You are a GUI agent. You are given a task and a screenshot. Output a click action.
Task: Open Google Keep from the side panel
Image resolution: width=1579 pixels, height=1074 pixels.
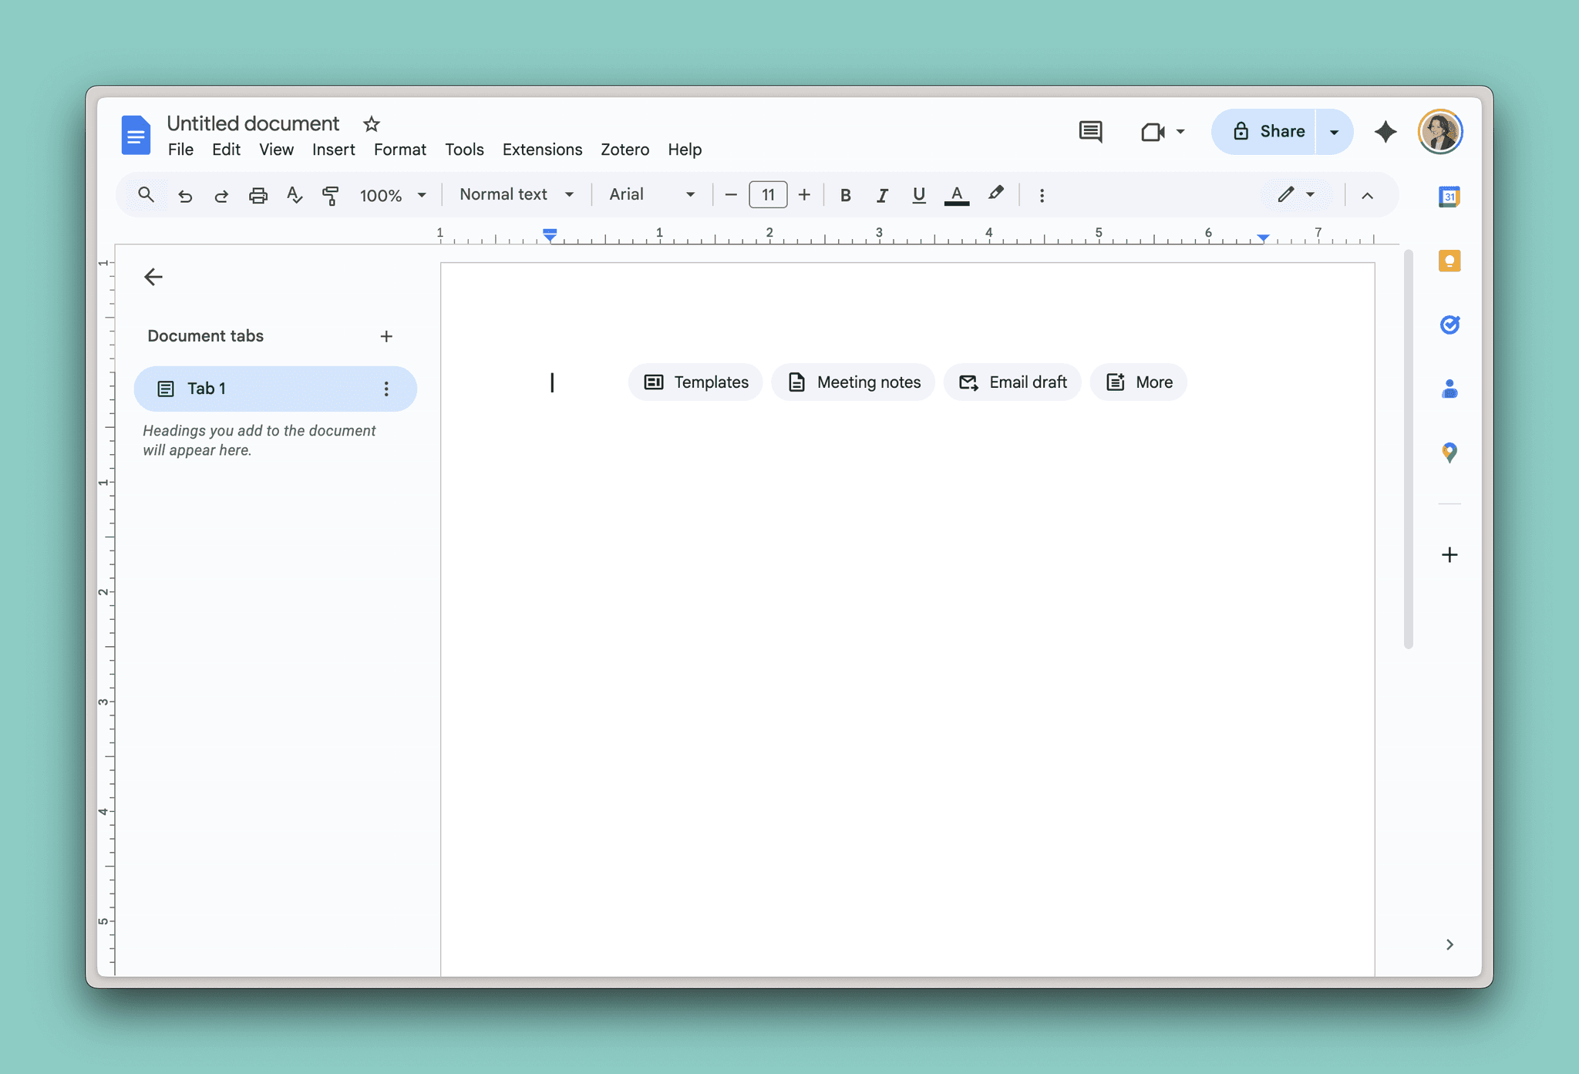(x=1449, y=261)
